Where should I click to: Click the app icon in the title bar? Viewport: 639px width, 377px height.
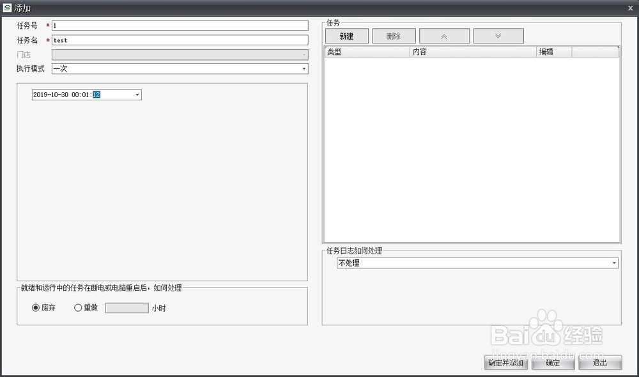7,7
